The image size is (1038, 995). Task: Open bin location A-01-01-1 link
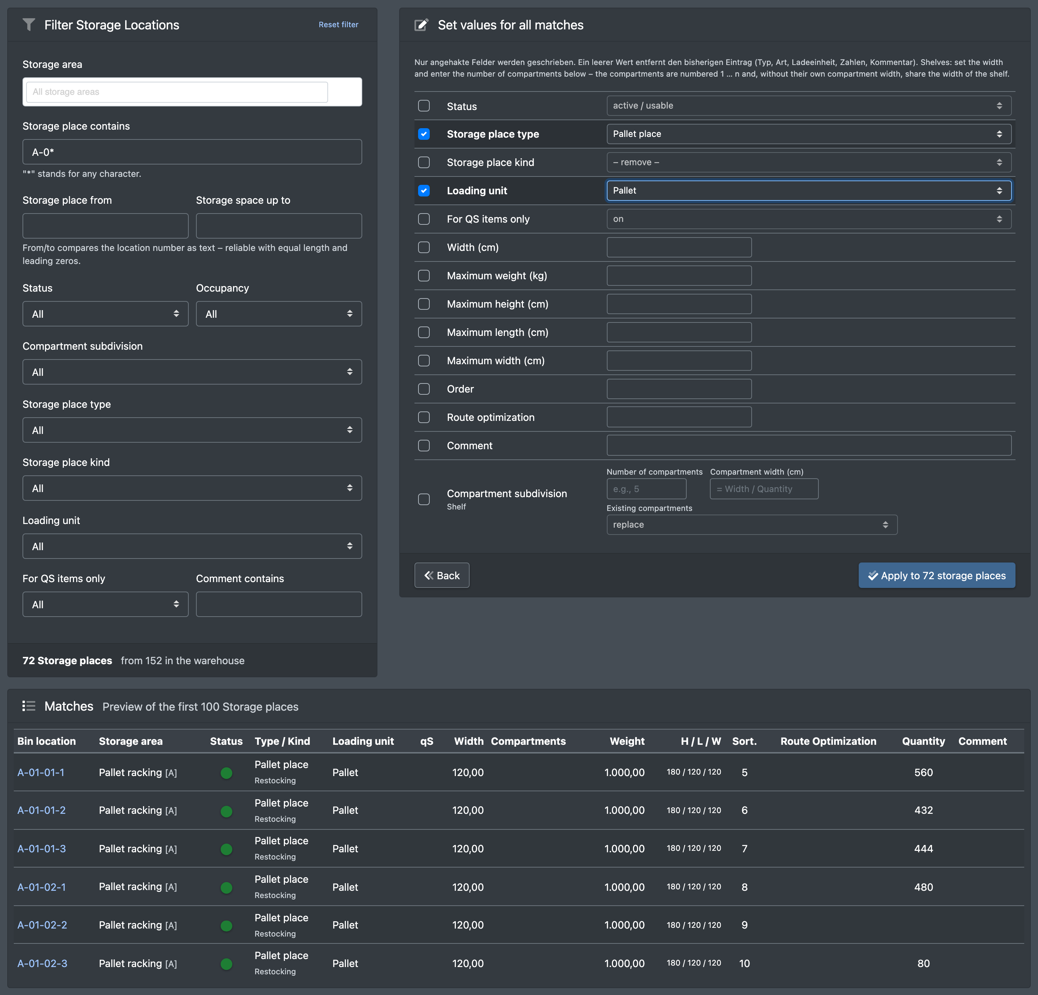click(41, 772)
